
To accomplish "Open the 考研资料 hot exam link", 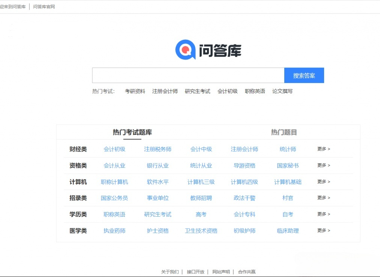I will point(134,91).
